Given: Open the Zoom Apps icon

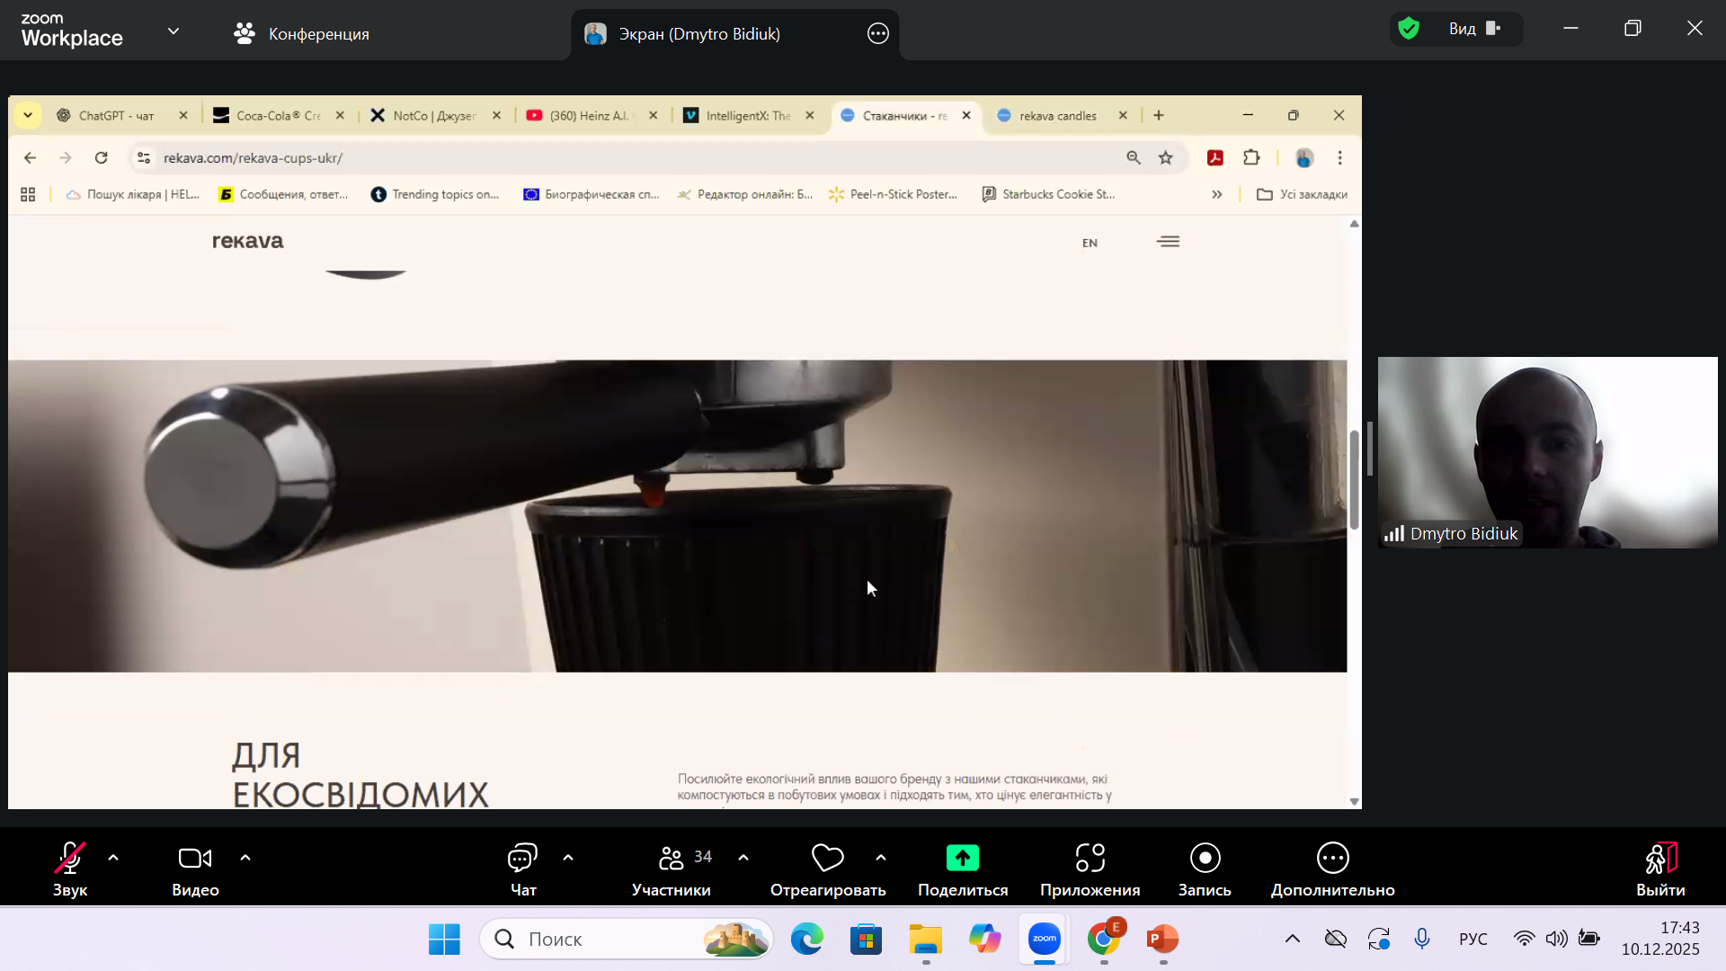Looking at the screenshot, I should click(1090, 859).
